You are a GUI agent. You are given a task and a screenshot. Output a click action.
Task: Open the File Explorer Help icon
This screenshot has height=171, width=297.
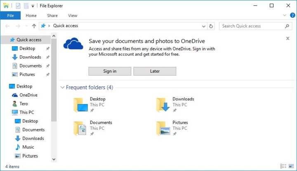(x=292, y=15)
